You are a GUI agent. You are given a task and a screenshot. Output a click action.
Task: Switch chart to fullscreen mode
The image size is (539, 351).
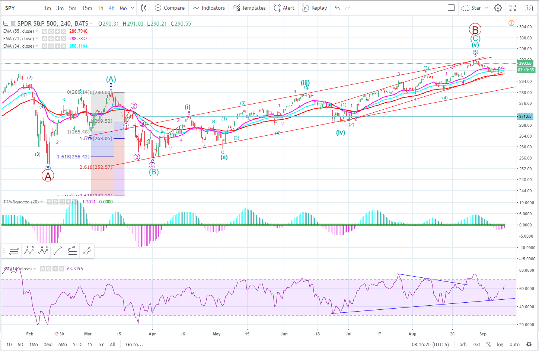513,8
